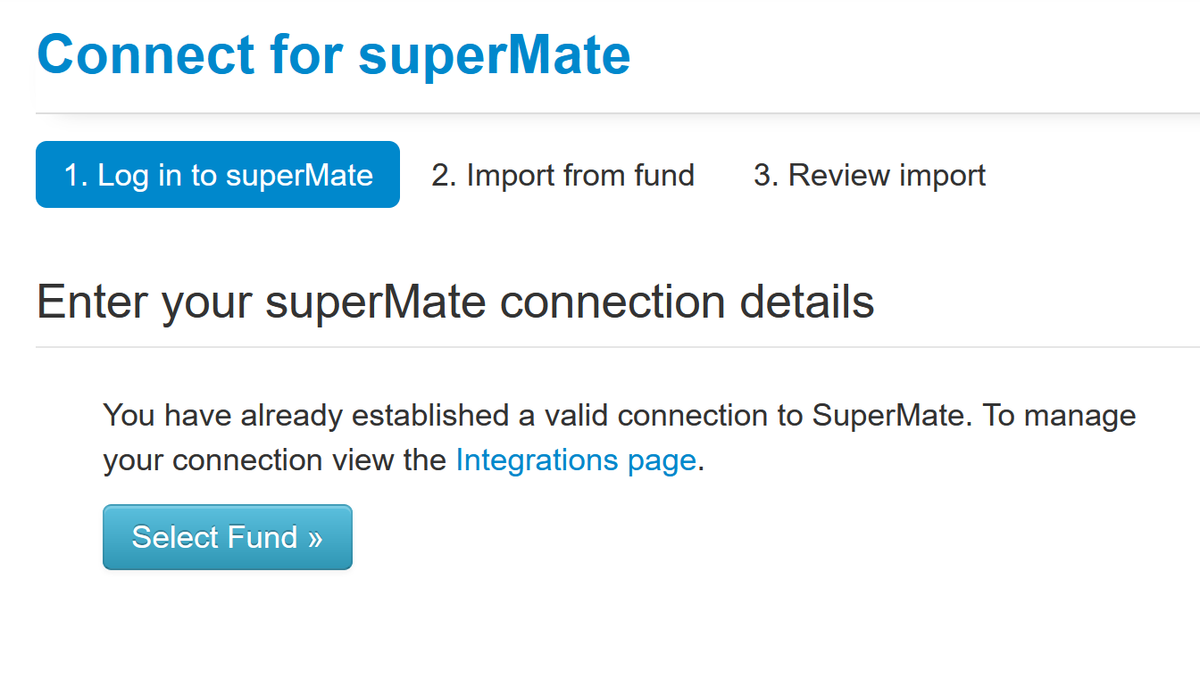Switch to the Import from fund step
The image size is (1200, 679).
point(562,175)
